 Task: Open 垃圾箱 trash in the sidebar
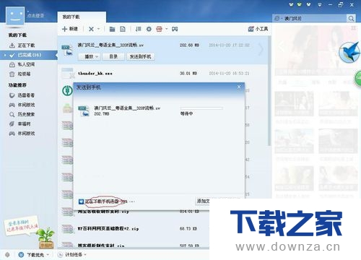tap(24, 74)
